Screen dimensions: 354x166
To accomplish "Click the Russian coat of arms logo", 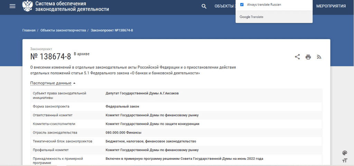I will [27, 6].
